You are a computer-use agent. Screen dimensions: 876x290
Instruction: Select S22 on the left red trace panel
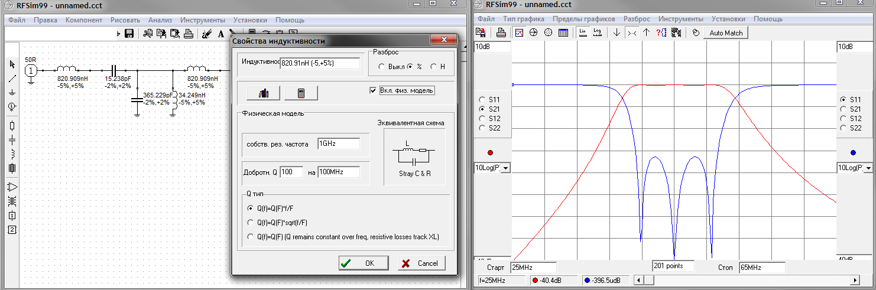tap(482, 128)
